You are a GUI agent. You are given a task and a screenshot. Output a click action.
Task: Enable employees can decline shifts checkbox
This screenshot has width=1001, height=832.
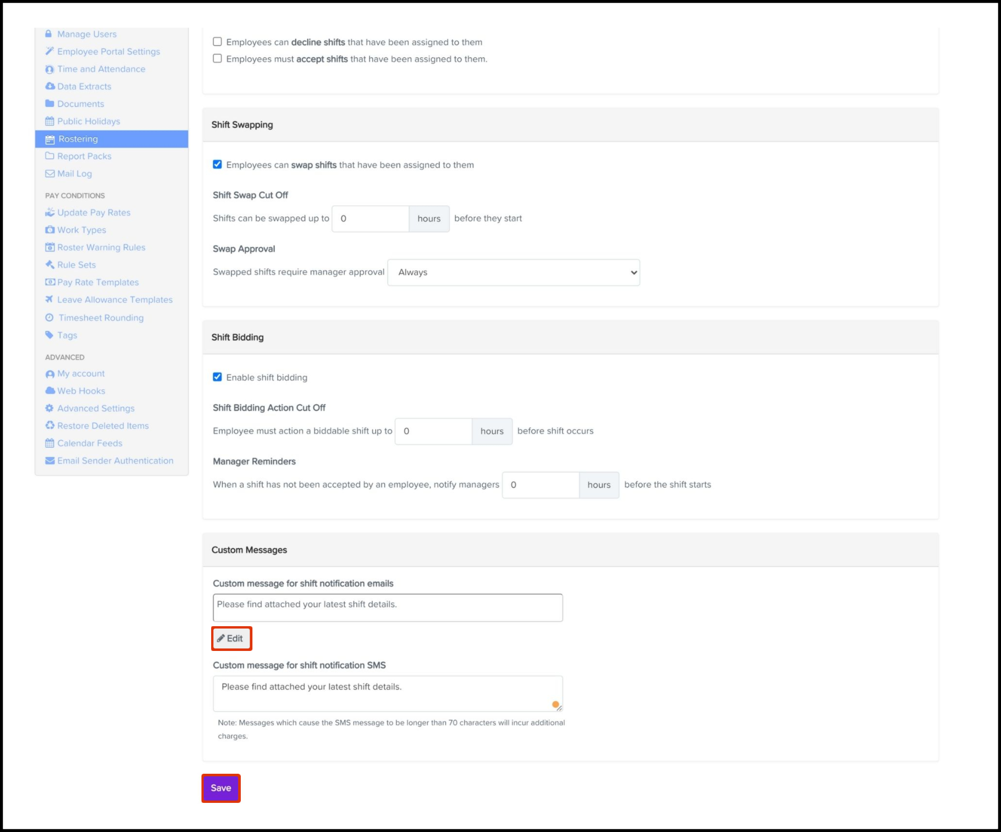tap(217, 42)
